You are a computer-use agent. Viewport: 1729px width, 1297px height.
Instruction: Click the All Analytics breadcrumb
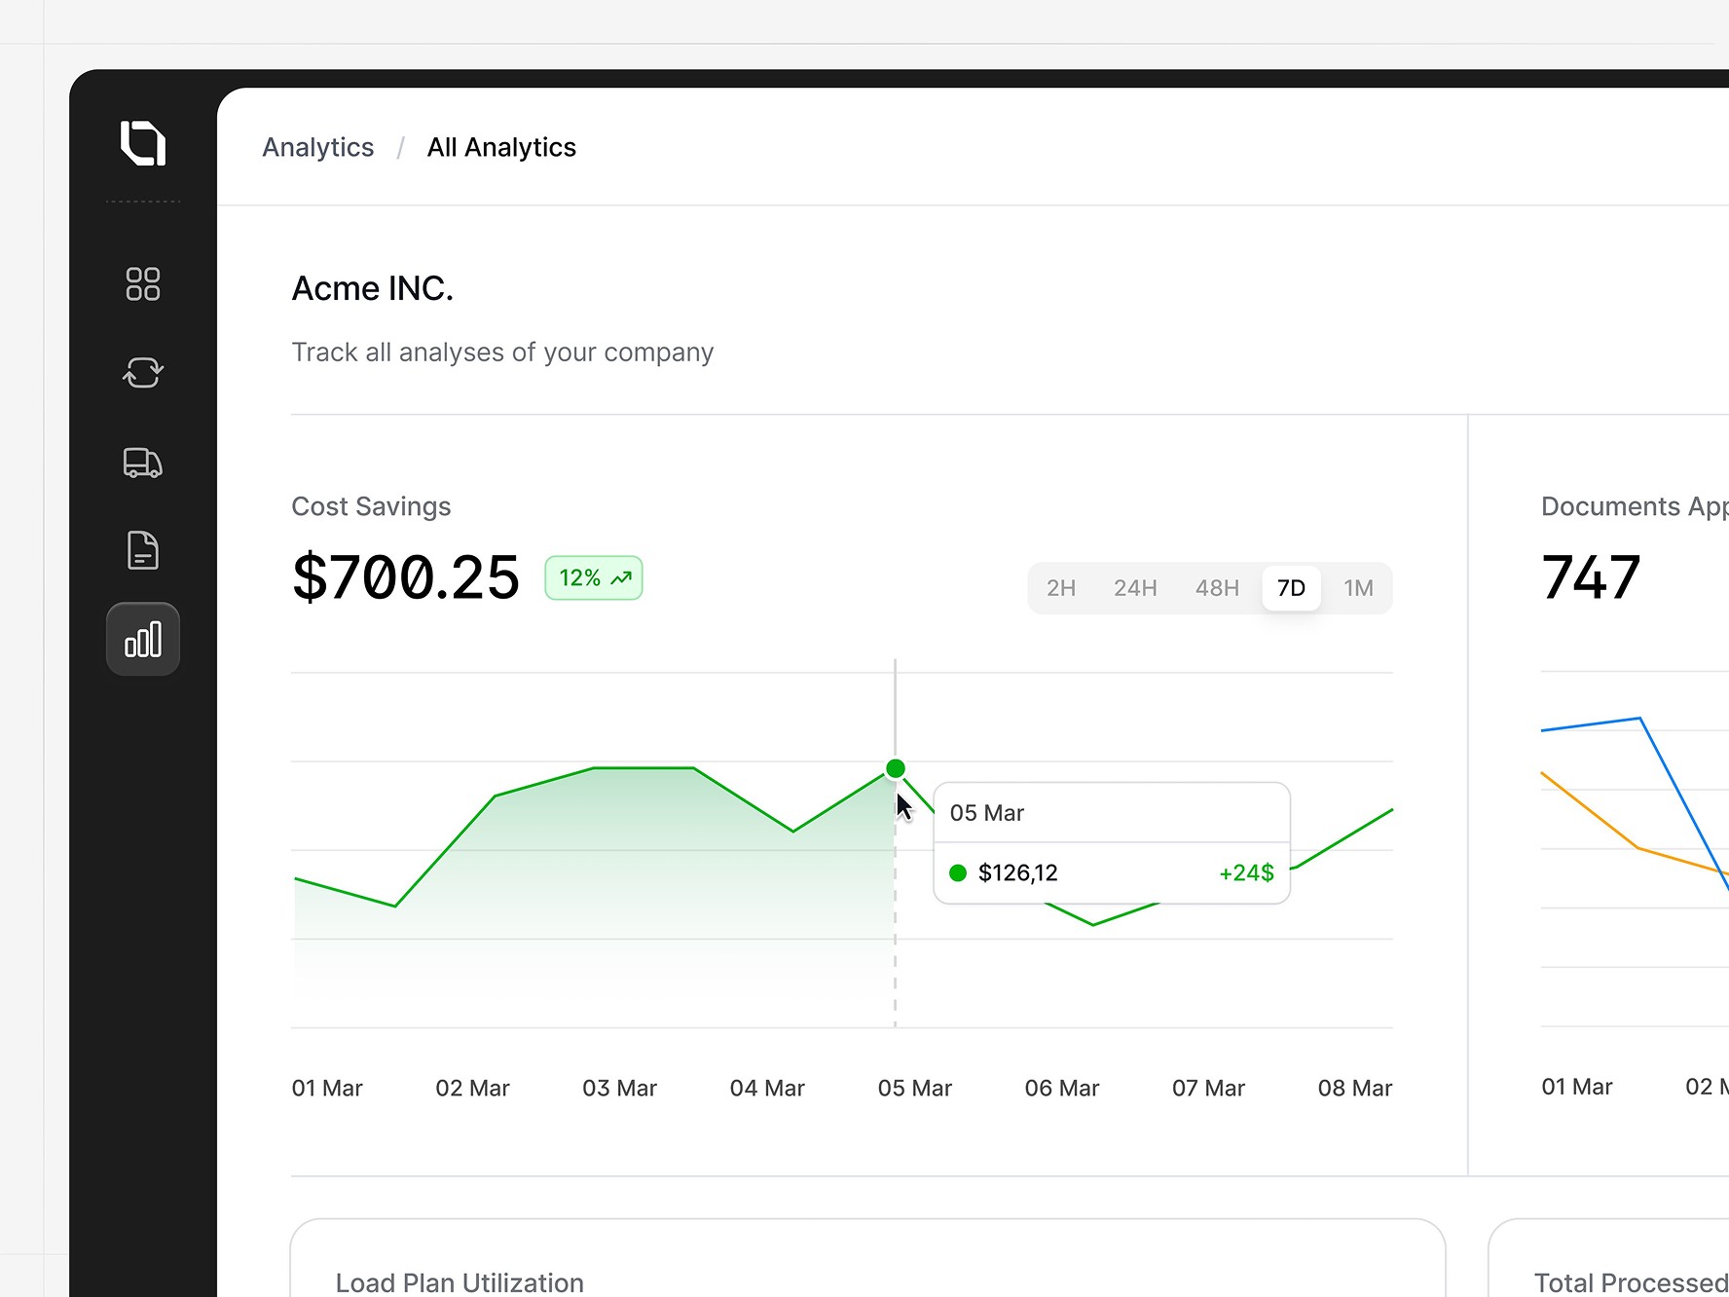501,147
